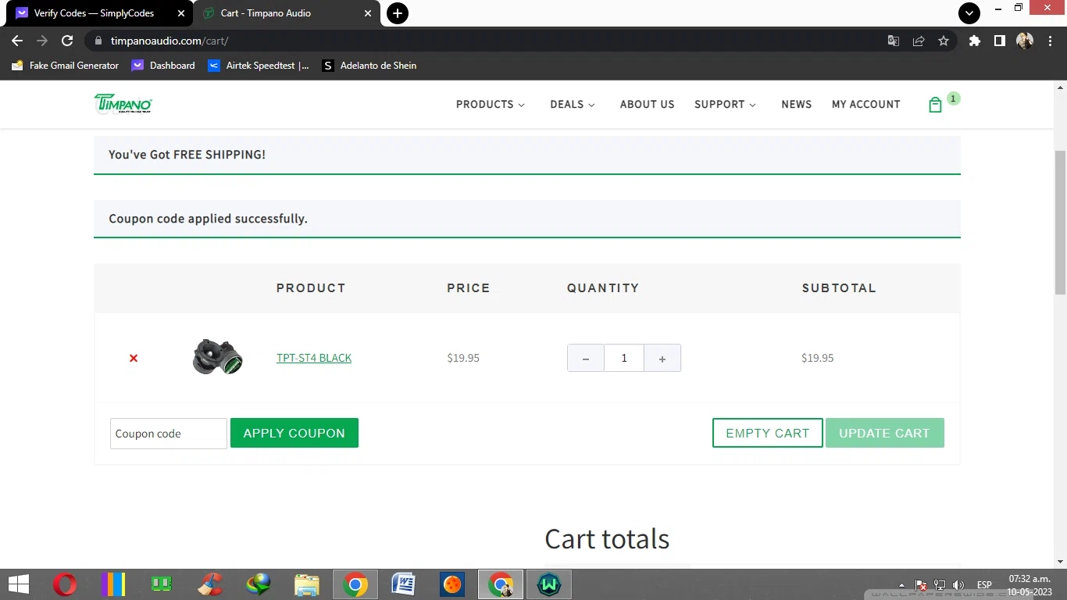1067x600 pixels.
Task: Go back with browser back arrow
Action: (17, 41)
